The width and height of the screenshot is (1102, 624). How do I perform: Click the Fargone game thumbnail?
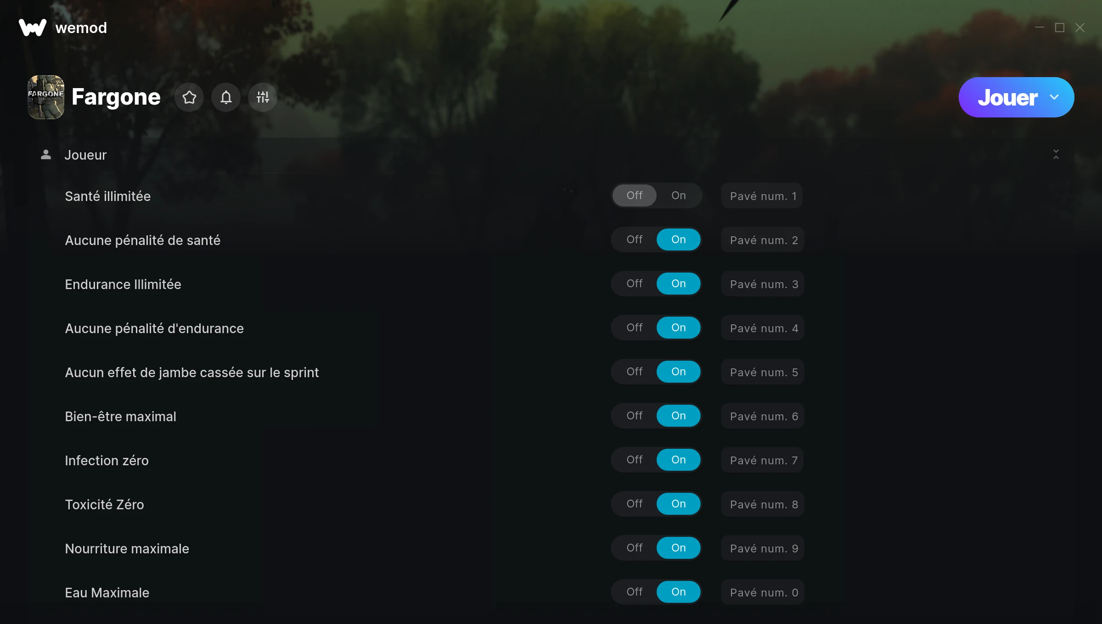pyautogui.click(x=46, y=97)
